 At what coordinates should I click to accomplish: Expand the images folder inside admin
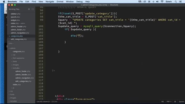[x=12, y=65]
